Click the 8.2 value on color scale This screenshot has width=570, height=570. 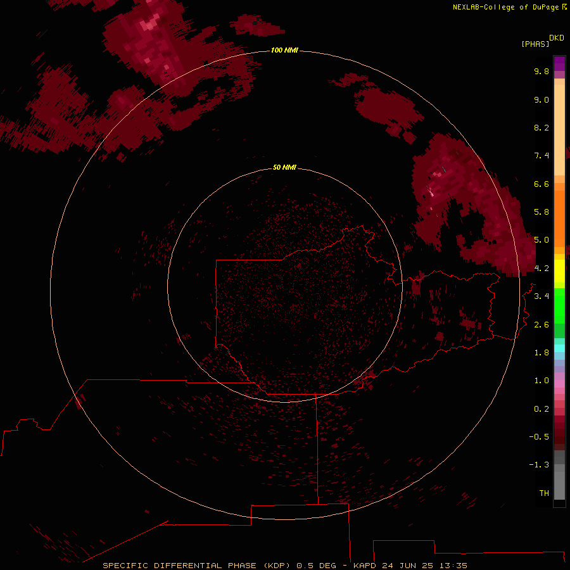[x=541, y=127]
